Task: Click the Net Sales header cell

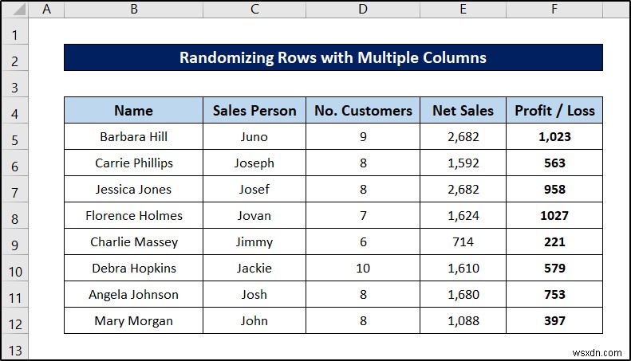Action: click(x=463, y=111)
